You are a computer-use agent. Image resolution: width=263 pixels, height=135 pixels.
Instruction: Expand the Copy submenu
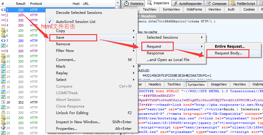91,31
